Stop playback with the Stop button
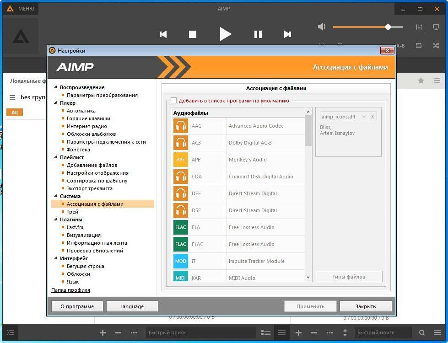This screenshot has width=448, height=343. [x=193, y=34]
